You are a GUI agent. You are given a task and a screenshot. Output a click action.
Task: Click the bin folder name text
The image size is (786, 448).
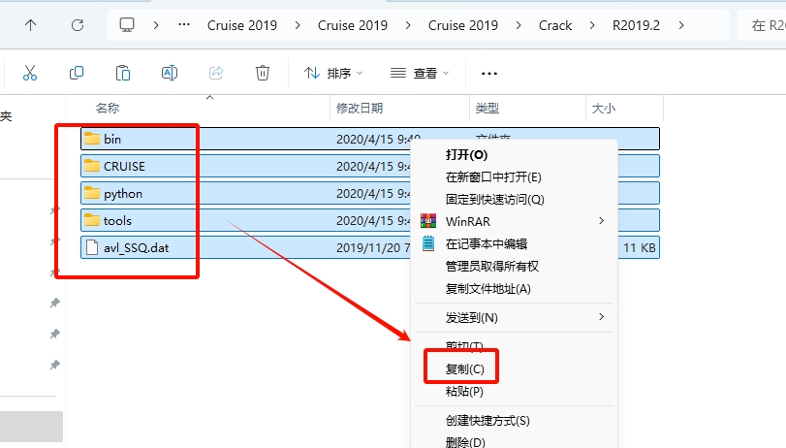tap(112, 139)
